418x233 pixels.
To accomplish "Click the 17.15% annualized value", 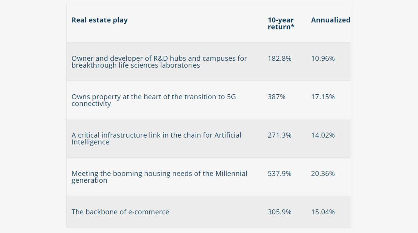I will tap(323, 97).
